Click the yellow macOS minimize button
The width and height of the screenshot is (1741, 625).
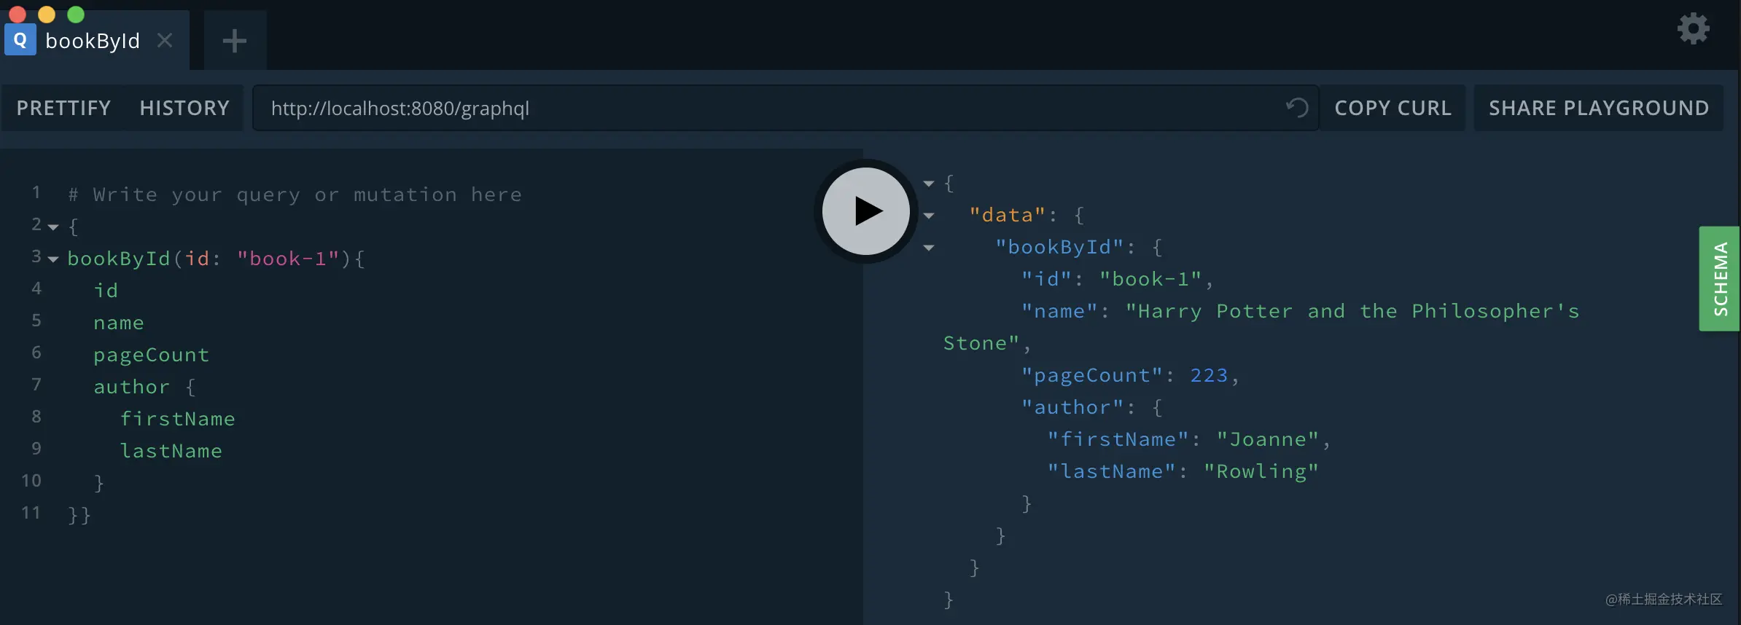click(47, 14)
